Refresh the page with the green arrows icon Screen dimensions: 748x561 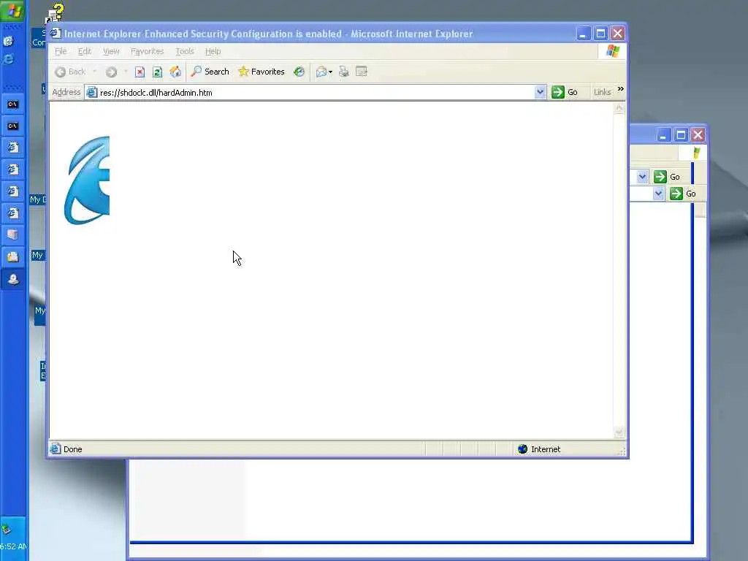(158, 72)
